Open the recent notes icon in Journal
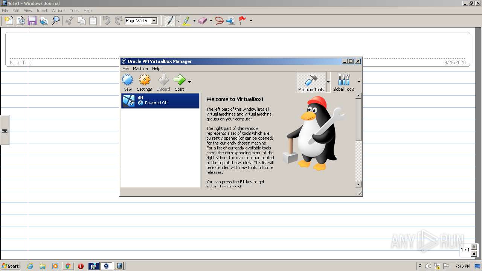 20,21
